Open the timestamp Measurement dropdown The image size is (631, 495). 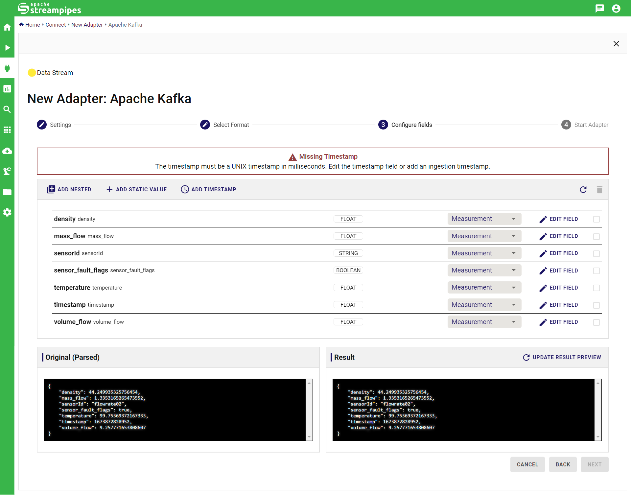(484, 305)
